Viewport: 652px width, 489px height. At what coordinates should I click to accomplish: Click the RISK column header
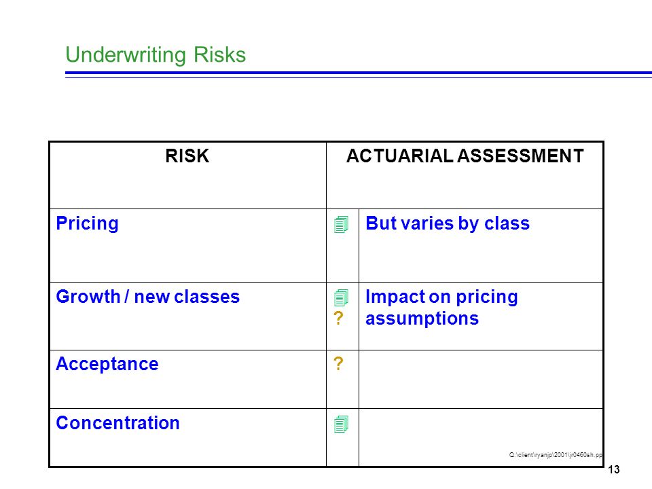187,156
